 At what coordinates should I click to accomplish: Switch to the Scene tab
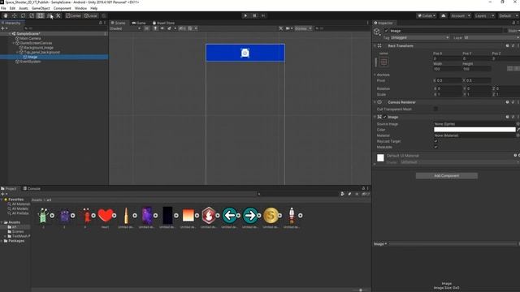click(119, 23)
